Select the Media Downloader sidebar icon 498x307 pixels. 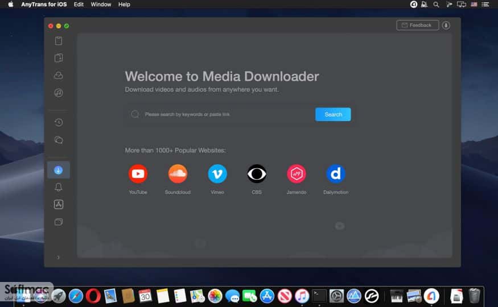pyautogui.click(x=59, y=170)
